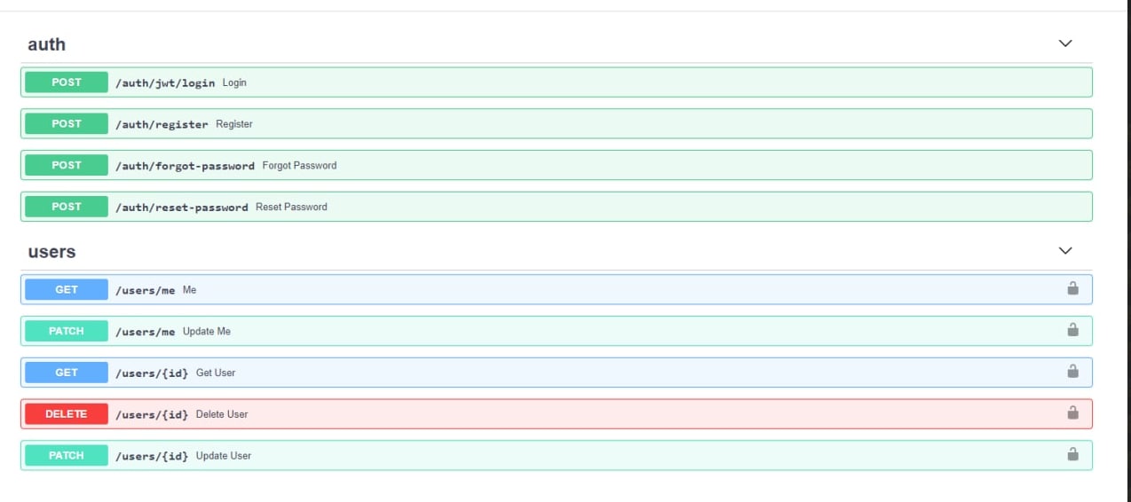This screenshot has width=1131, height=502.
Task: Expand the POST /auth/reset-password endpoint
Action: (557, 207)
